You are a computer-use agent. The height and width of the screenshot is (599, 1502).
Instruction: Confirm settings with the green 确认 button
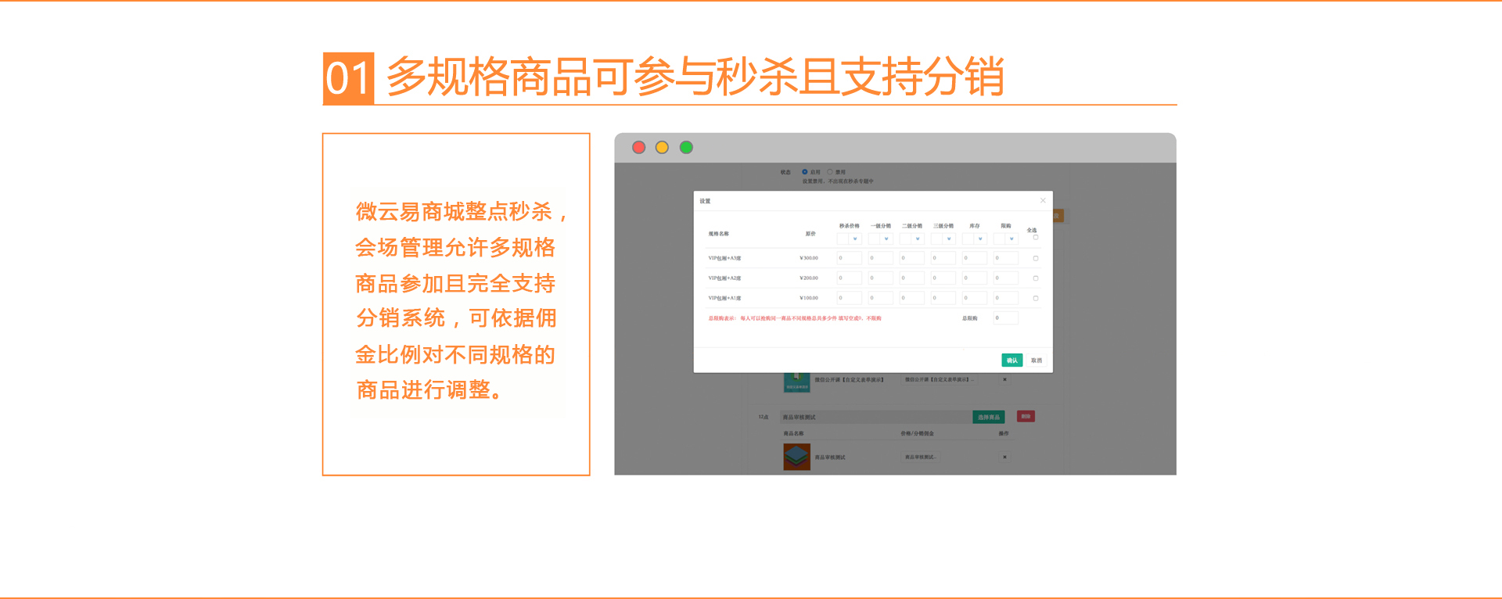pos(1012,360)
